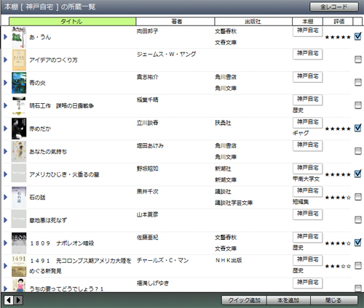Screen dimensions: 364x308
Task: Click the 全レコード button
Action: 334,7
